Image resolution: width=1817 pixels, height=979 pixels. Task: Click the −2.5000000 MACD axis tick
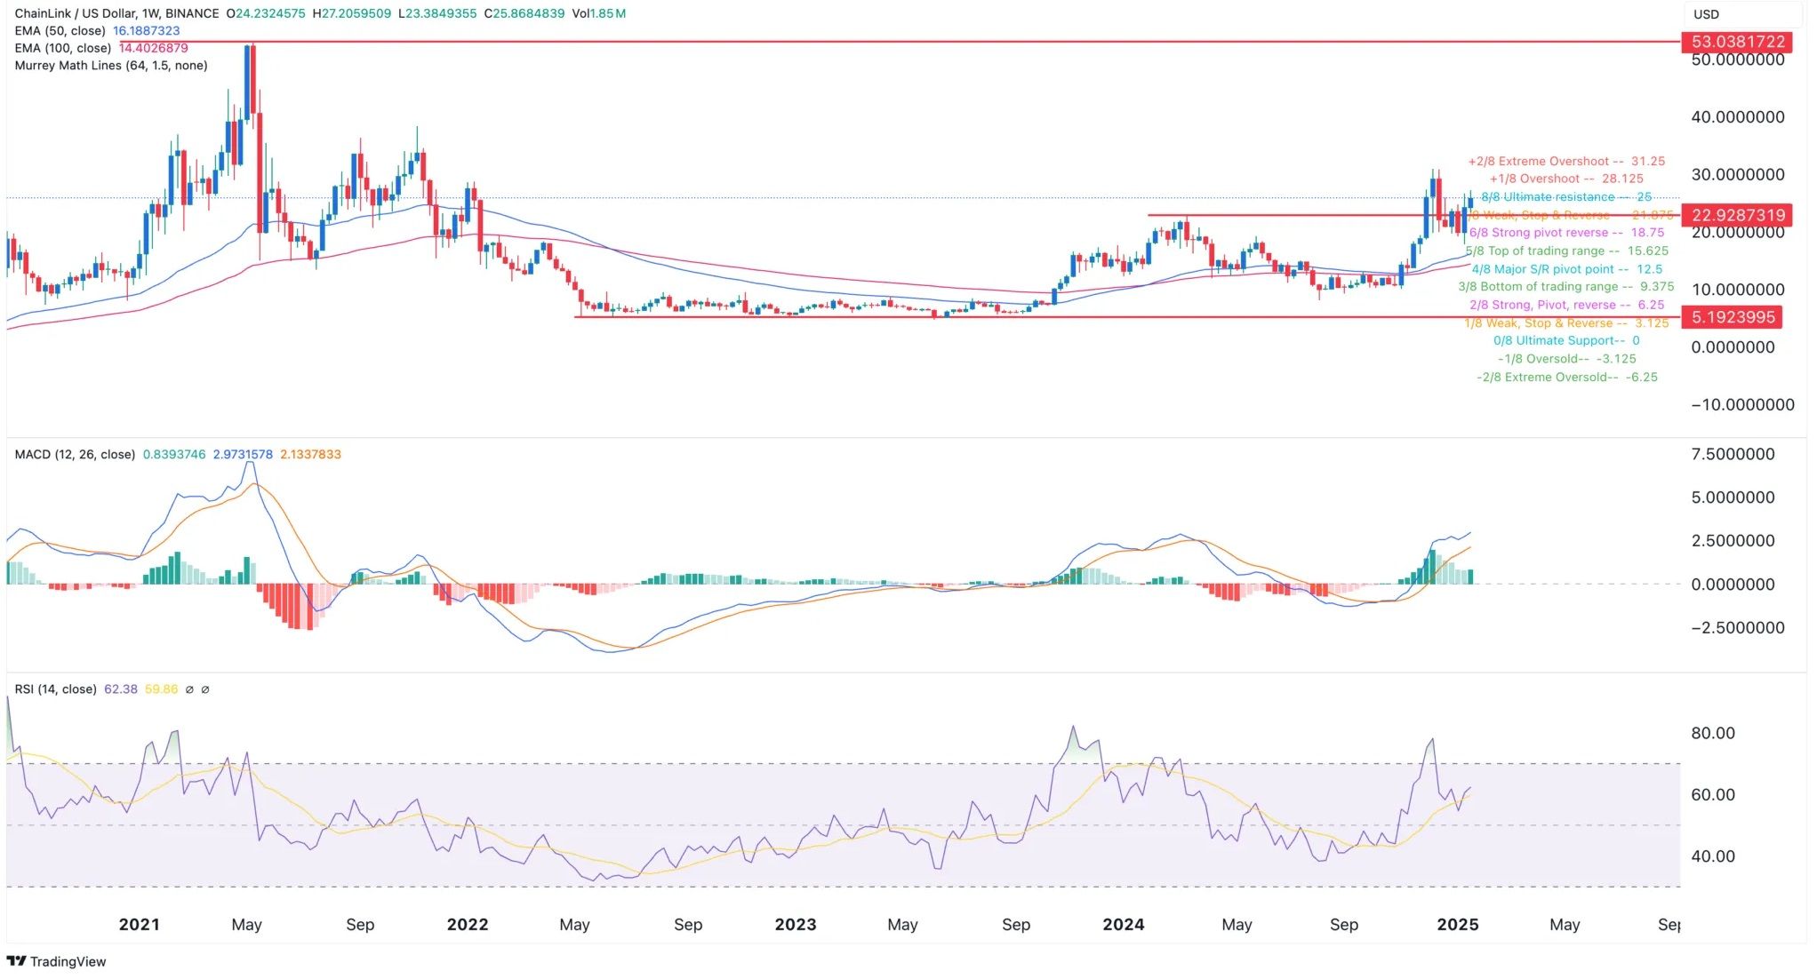[1737, 628]
